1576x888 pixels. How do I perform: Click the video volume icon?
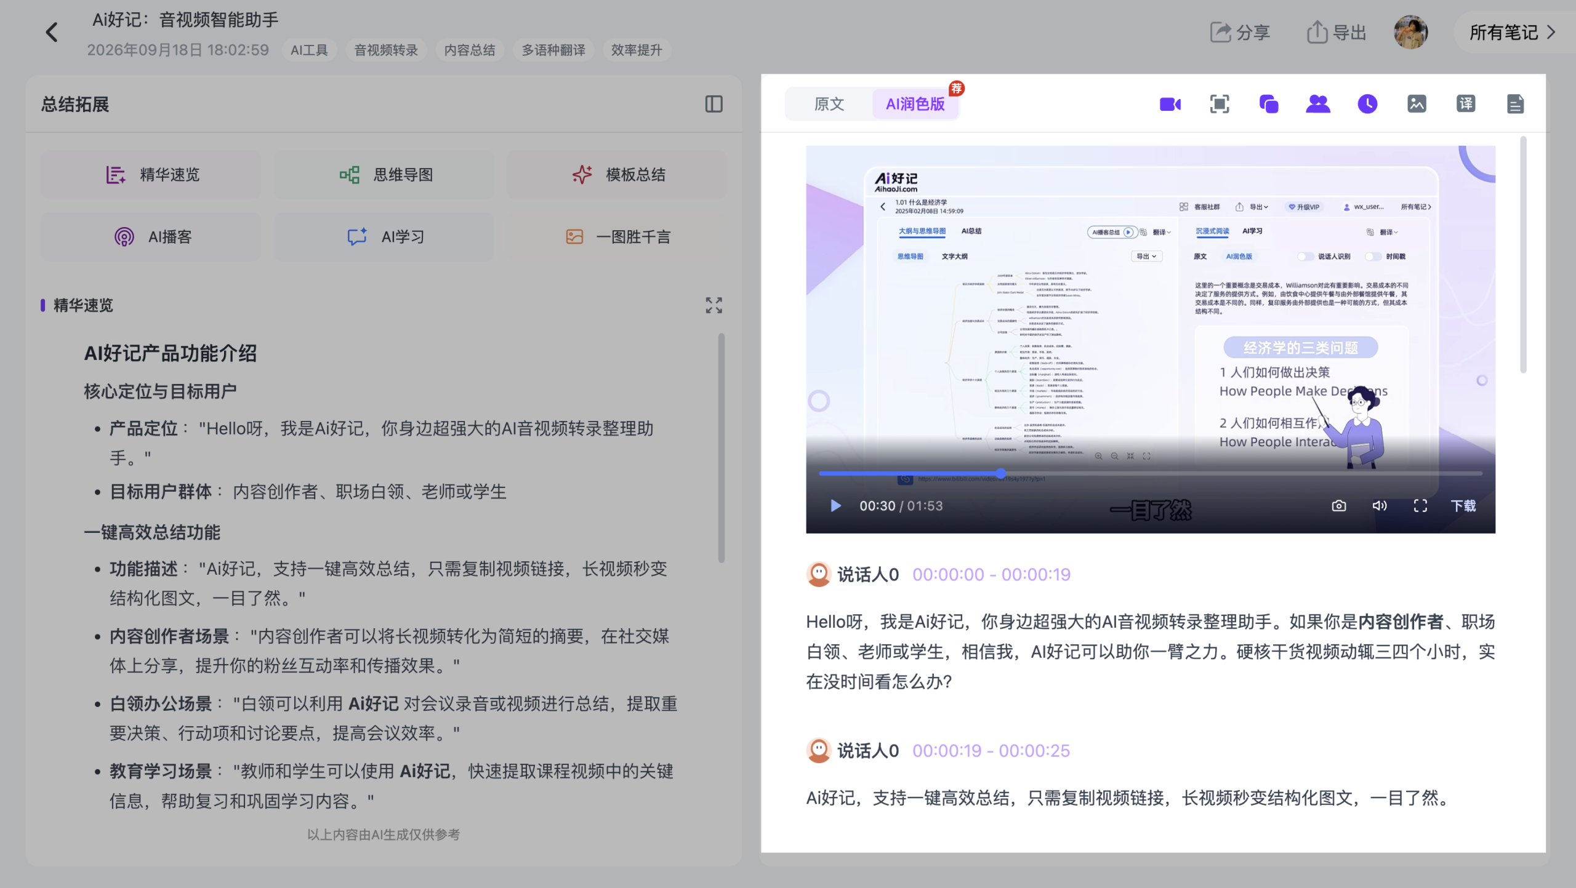click(1379, 506)
